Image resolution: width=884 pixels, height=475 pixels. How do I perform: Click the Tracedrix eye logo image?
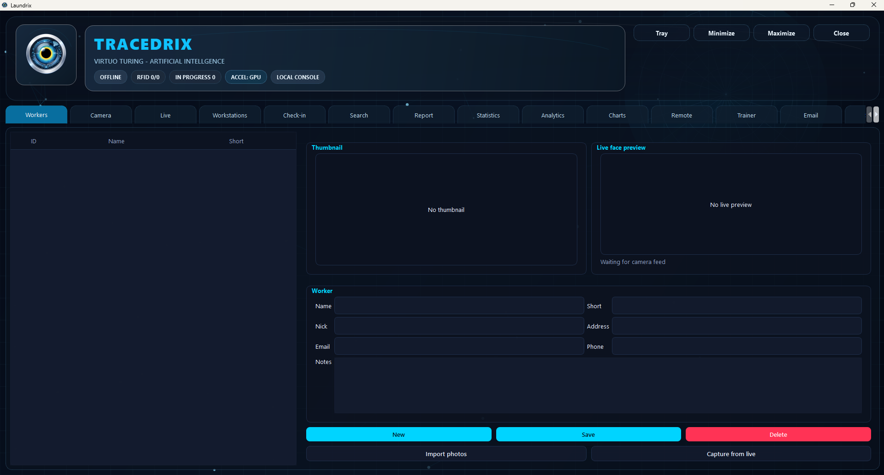point(46,54)
